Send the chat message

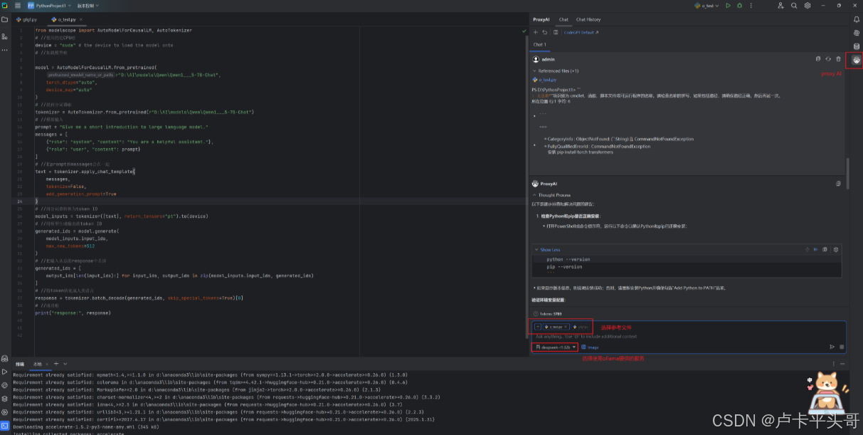[x=832, y=347]
